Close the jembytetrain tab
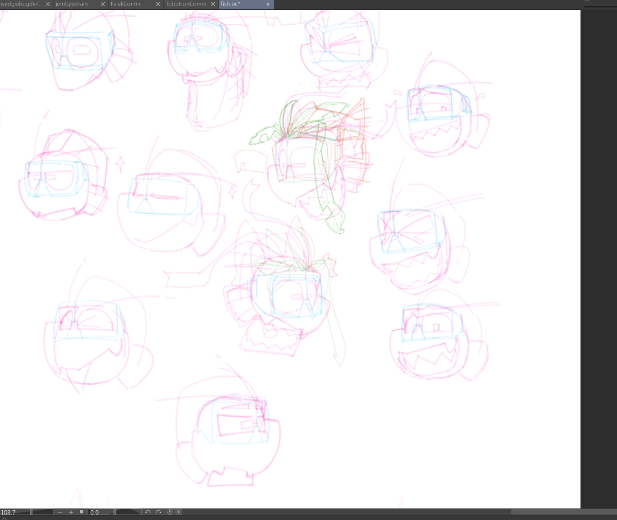 102,4
